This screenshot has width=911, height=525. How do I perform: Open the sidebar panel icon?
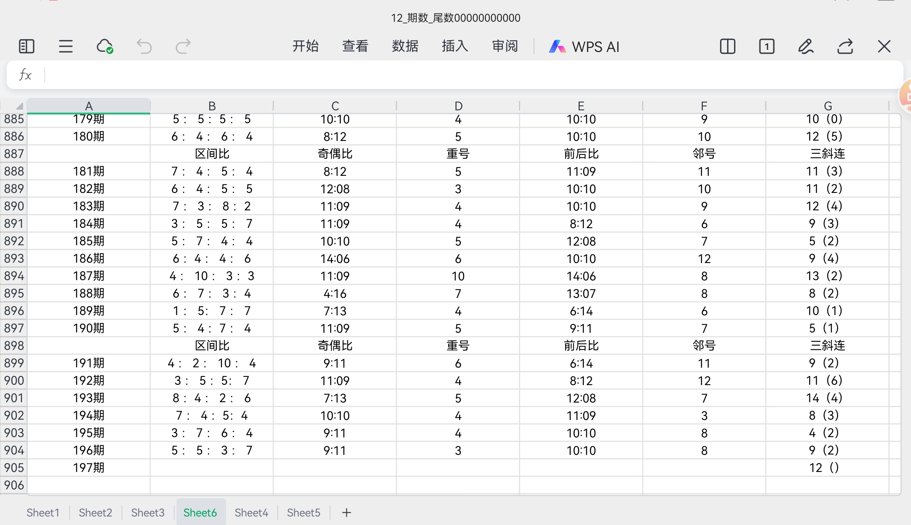pyautogui.click(x=26, y=47)
